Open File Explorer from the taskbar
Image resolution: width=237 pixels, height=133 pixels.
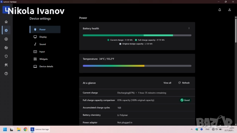coord(19,129)
